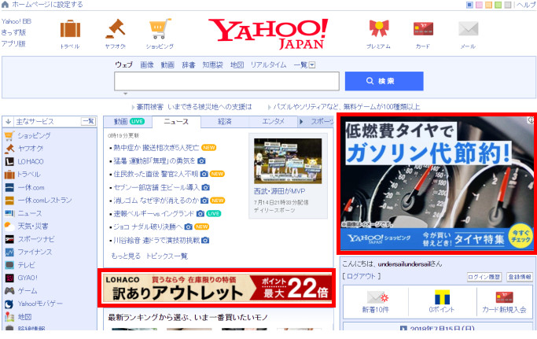Open ゲーム controller icon in sidebar

click(9, 291)
